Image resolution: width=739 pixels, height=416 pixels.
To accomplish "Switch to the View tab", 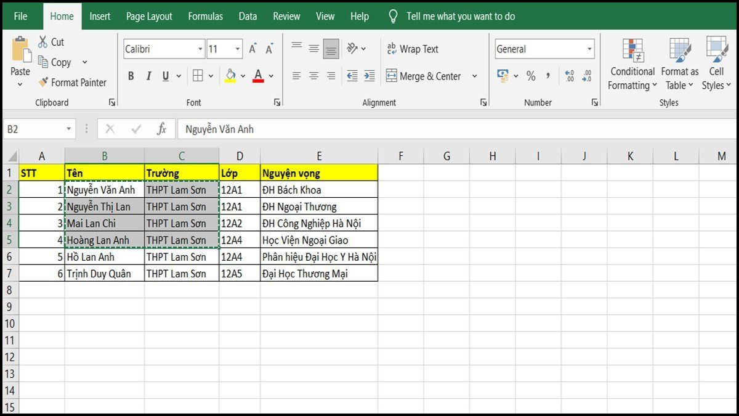I will (325, 17).
